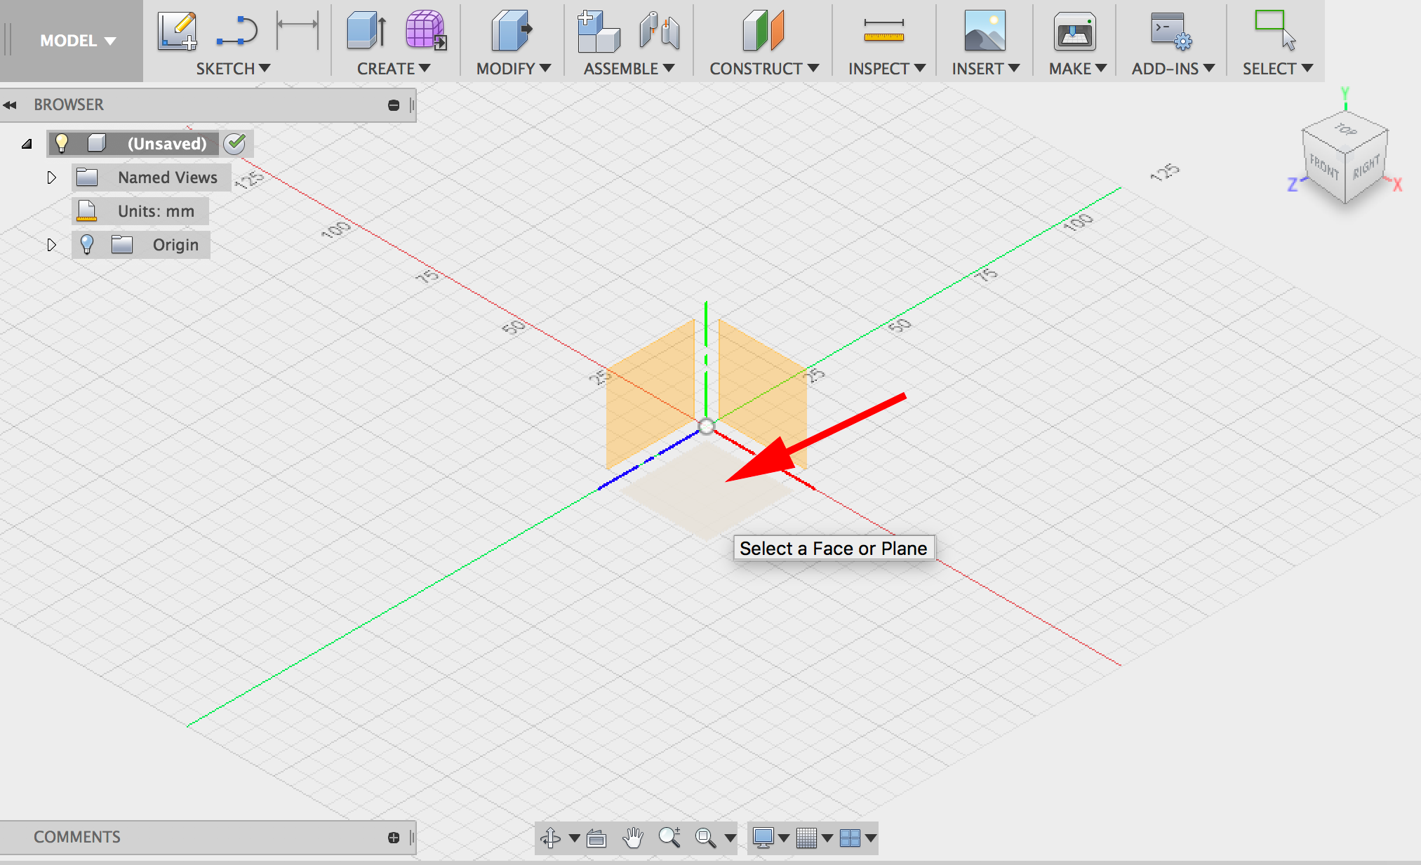Image resolution: width=1421 pixels, height=865 pixels.
Task: Click the Look At icon
Action: tap(596, 838)
